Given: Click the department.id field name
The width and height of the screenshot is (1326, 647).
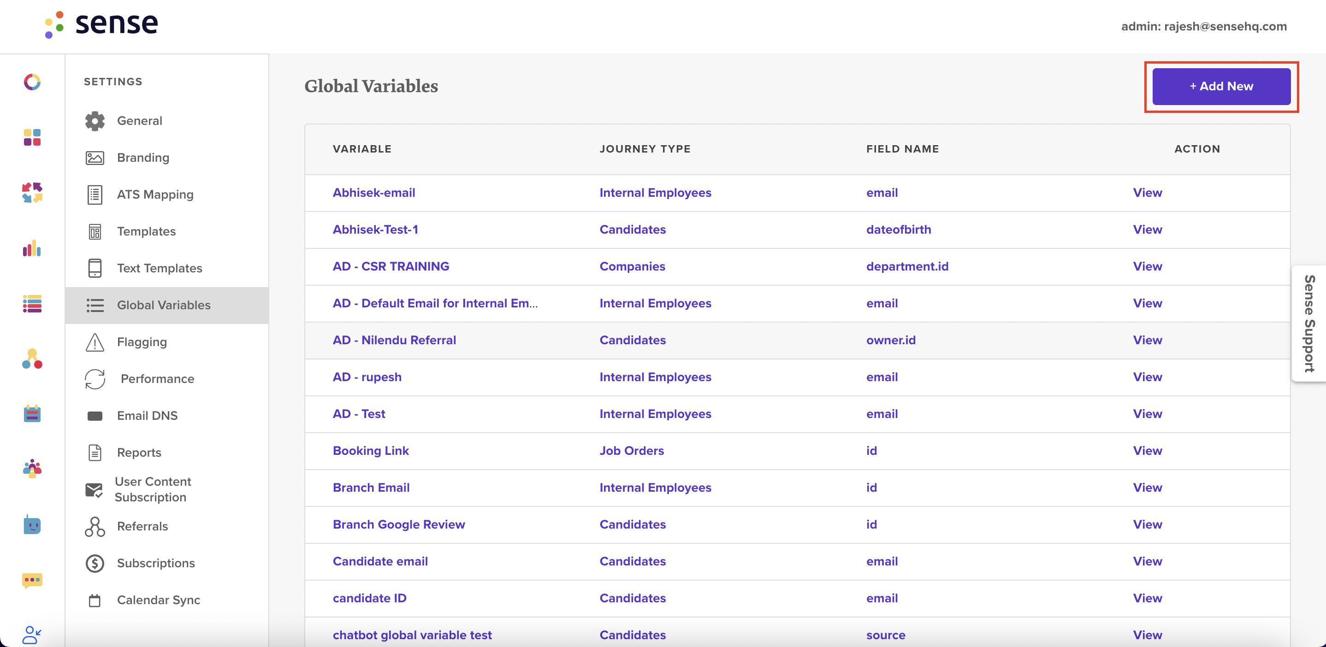Looking at the screenshot, I should tap(907, 266).
